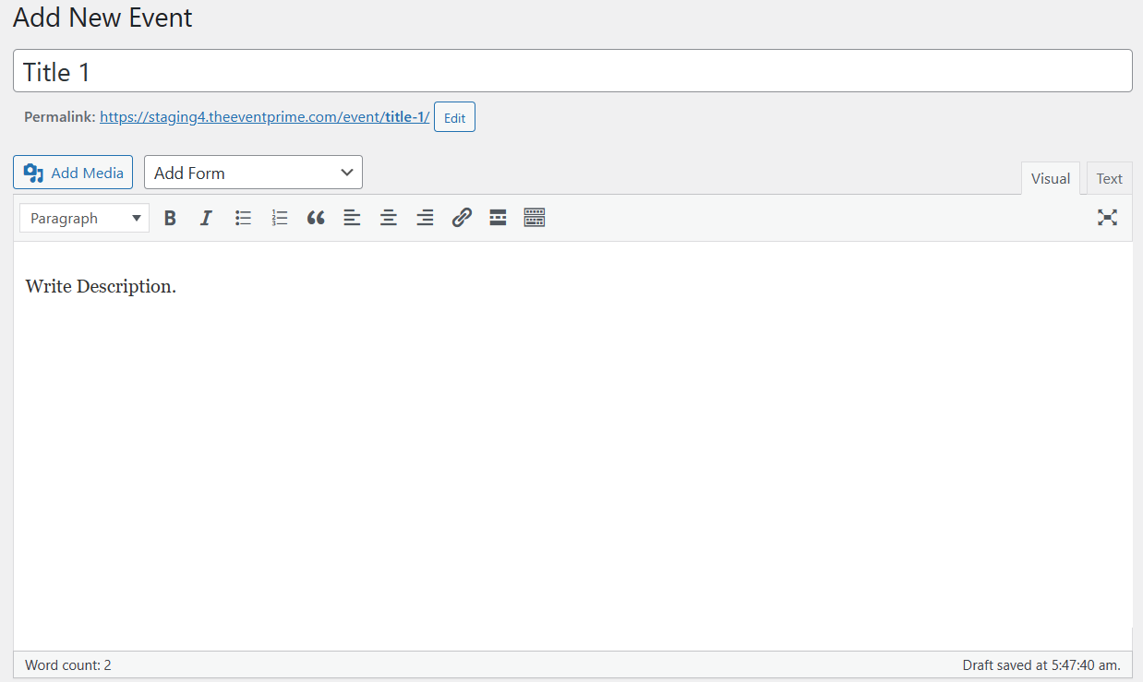Click into the event title field

[x=572, y=71]
